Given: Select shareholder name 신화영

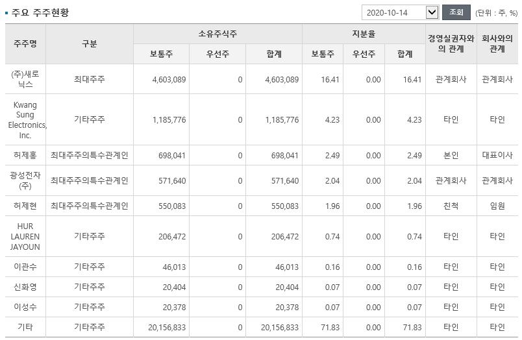Looking at the screenshot, I should (x=25, y=287).
